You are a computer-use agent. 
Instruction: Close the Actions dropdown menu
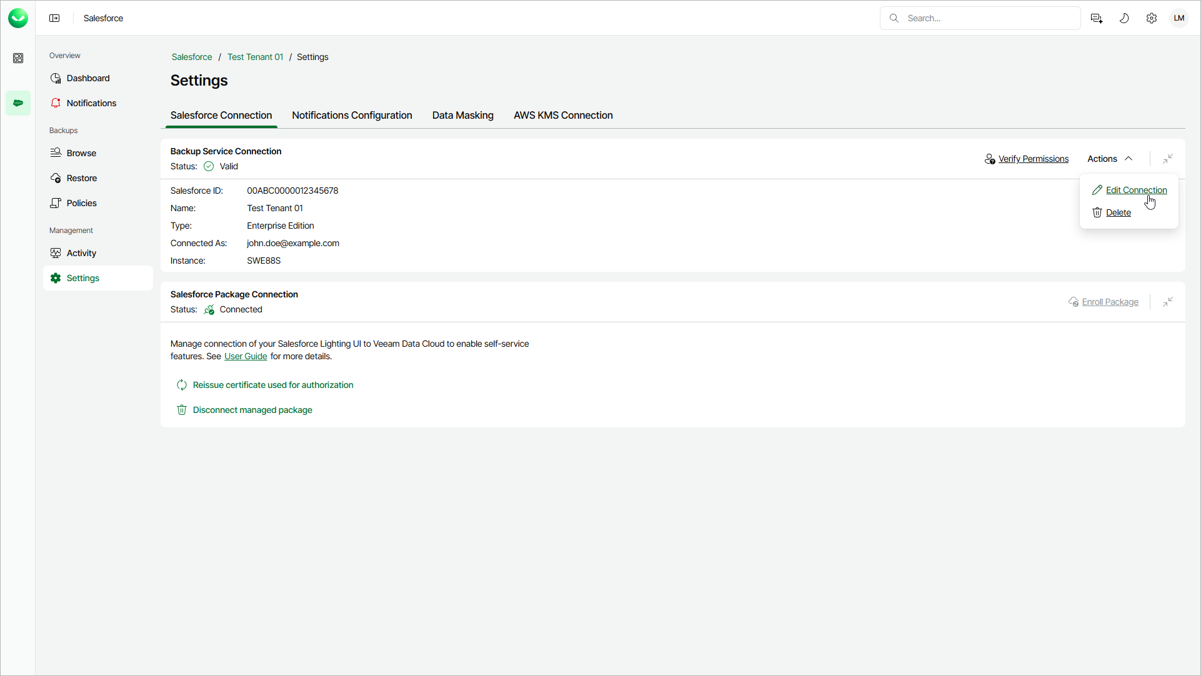(x=1110, y=159)
